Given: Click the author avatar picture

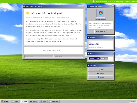Looking at the screenshot, I should [x=100, y=13].
